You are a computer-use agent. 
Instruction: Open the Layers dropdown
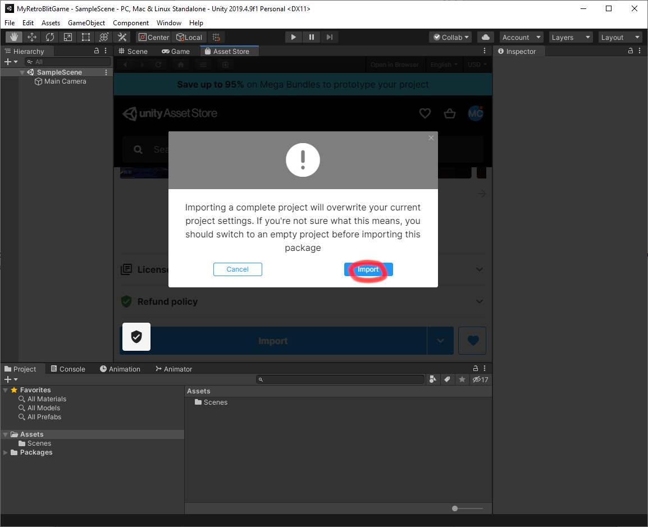tap(571, 37)
